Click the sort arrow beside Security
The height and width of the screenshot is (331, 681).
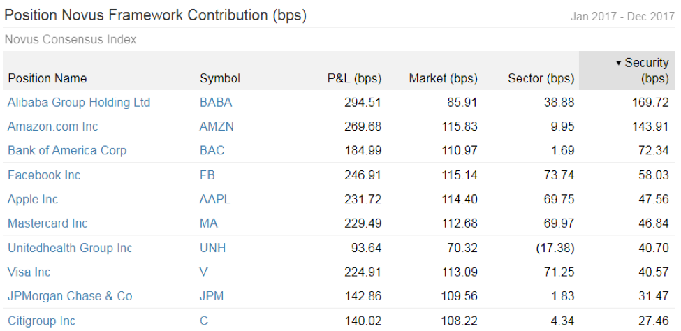[618, 64]
